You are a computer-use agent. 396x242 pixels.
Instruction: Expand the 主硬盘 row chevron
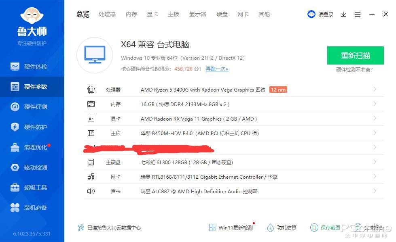375,162
